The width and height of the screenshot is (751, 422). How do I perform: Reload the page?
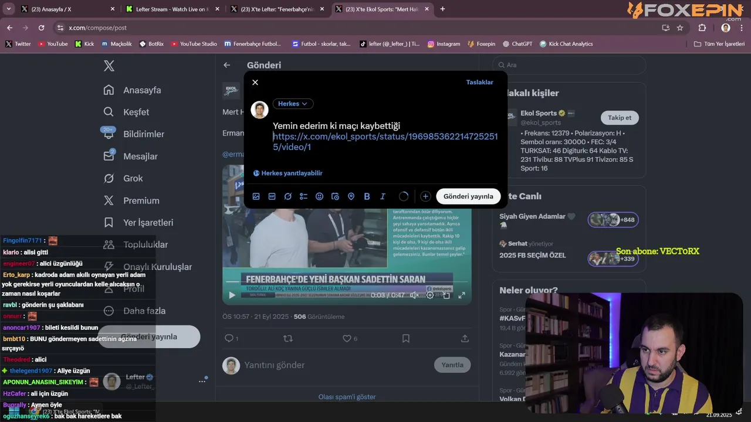coord(41,28)
